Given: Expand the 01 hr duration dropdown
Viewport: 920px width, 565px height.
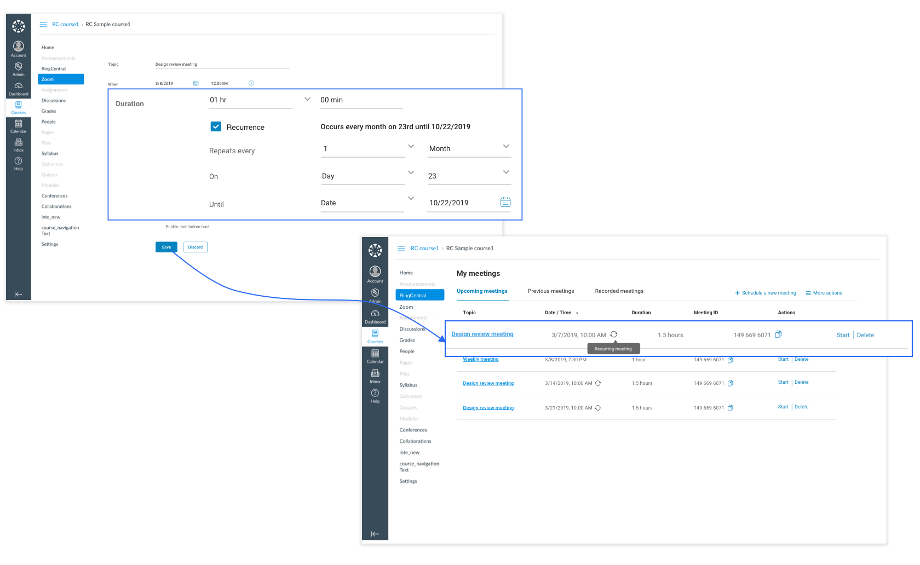Looking at the screenshot, I should 307,99.
